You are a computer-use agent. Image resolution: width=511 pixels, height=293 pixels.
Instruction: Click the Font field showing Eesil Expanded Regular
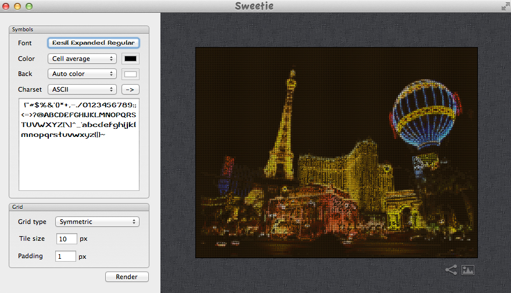(x=93, y=43)
